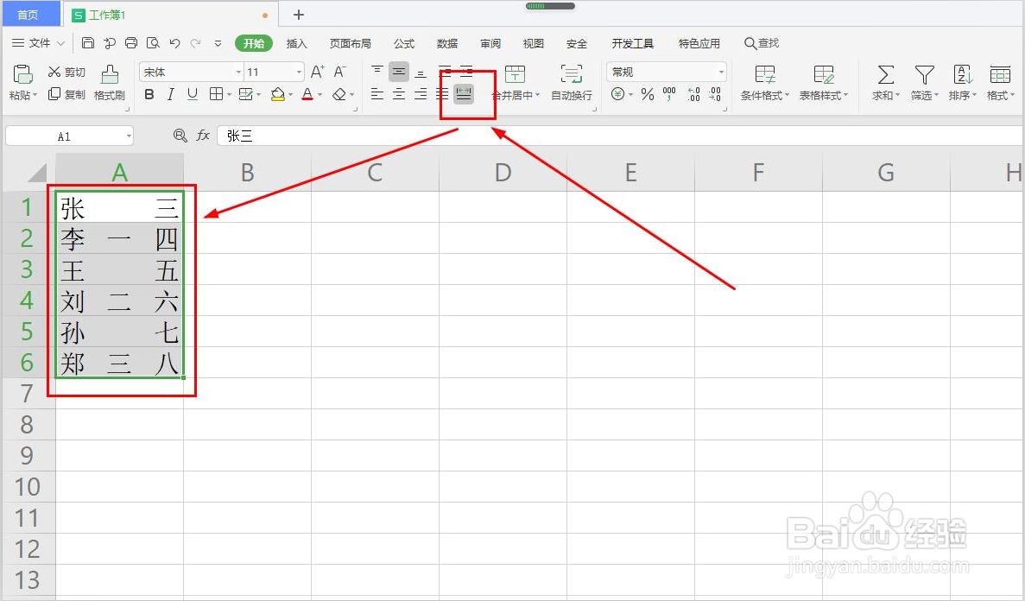Toggle italic formatting
The width and height of the screenshot is (1025, 601).
tap(170, 95)
